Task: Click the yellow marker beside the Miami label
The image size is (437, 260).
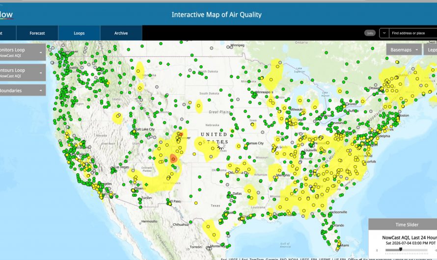Action: 339,244
